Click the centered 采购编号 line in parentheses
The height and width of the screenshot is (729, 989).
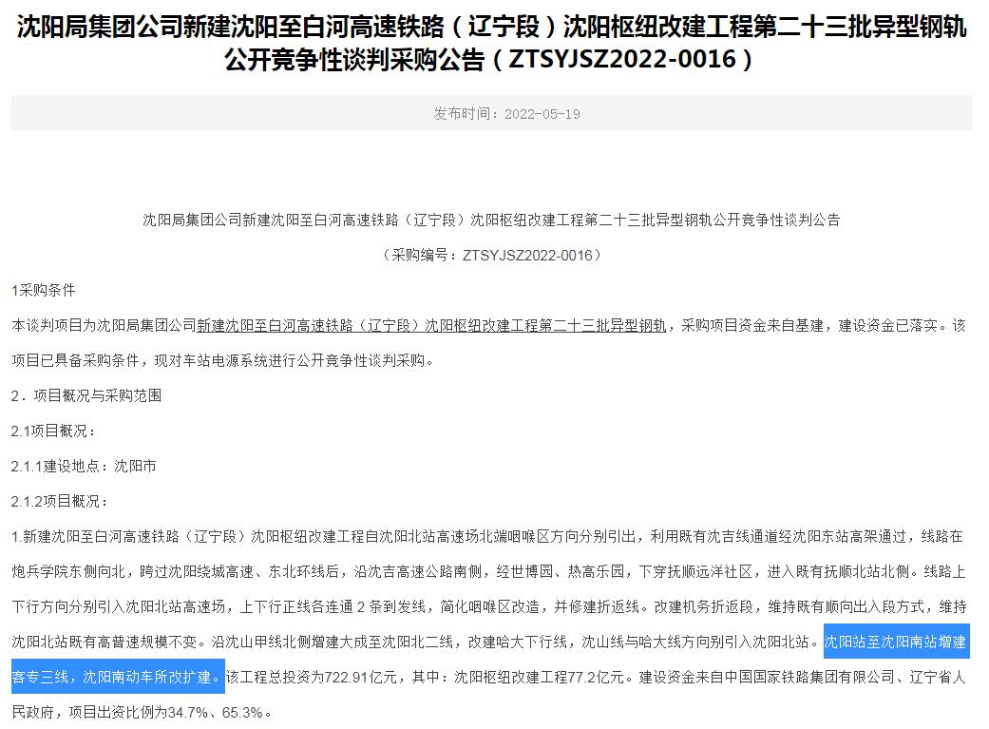pos(491,255)
